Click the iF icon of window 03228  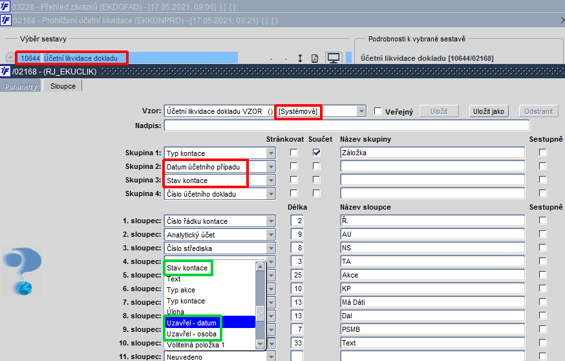5,6
